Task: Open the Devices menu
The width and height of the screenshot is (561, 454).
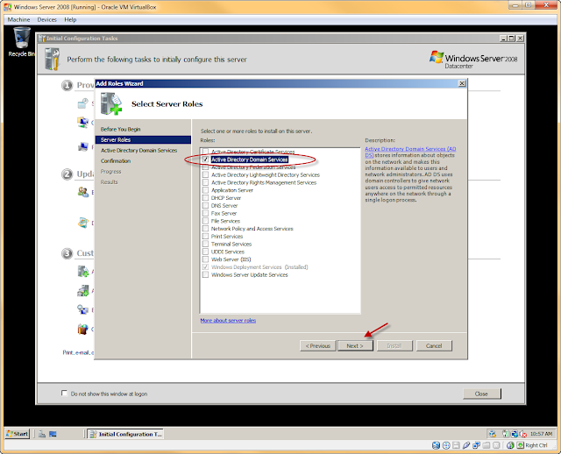Action: [x=46, y=19]
